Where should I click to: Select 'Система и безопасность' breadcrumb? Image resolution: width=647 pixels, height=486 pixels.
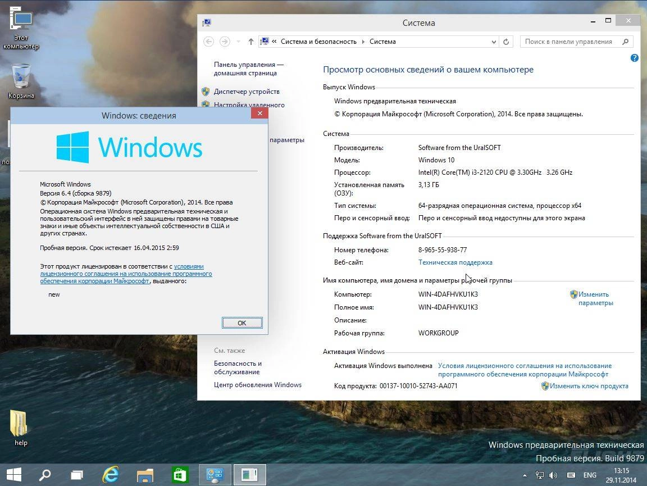coord(318,42)
